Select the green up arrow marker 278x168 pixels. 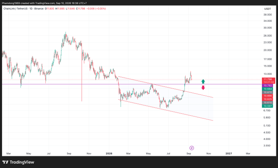click(203, 81)
